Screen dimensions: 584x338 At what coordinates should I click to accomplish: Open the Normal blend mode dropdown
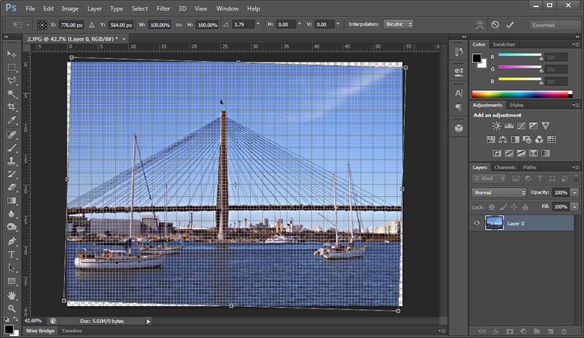(499, 193)
